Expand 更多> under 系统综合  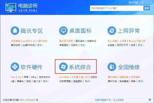(x=88, y=81)
